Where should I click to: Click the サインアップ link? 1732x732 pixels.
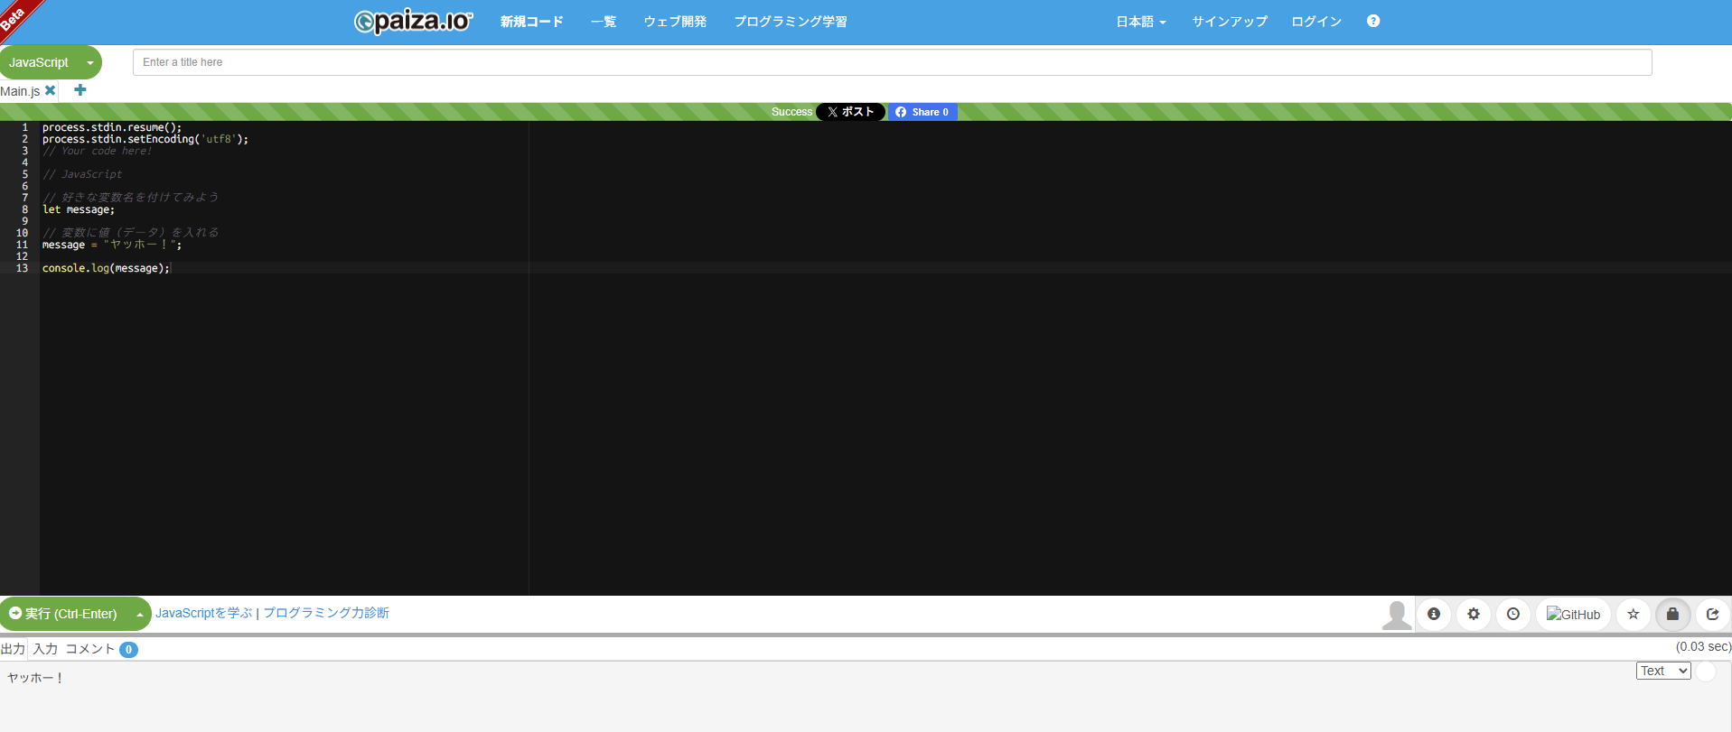(x=1230, y=22)
